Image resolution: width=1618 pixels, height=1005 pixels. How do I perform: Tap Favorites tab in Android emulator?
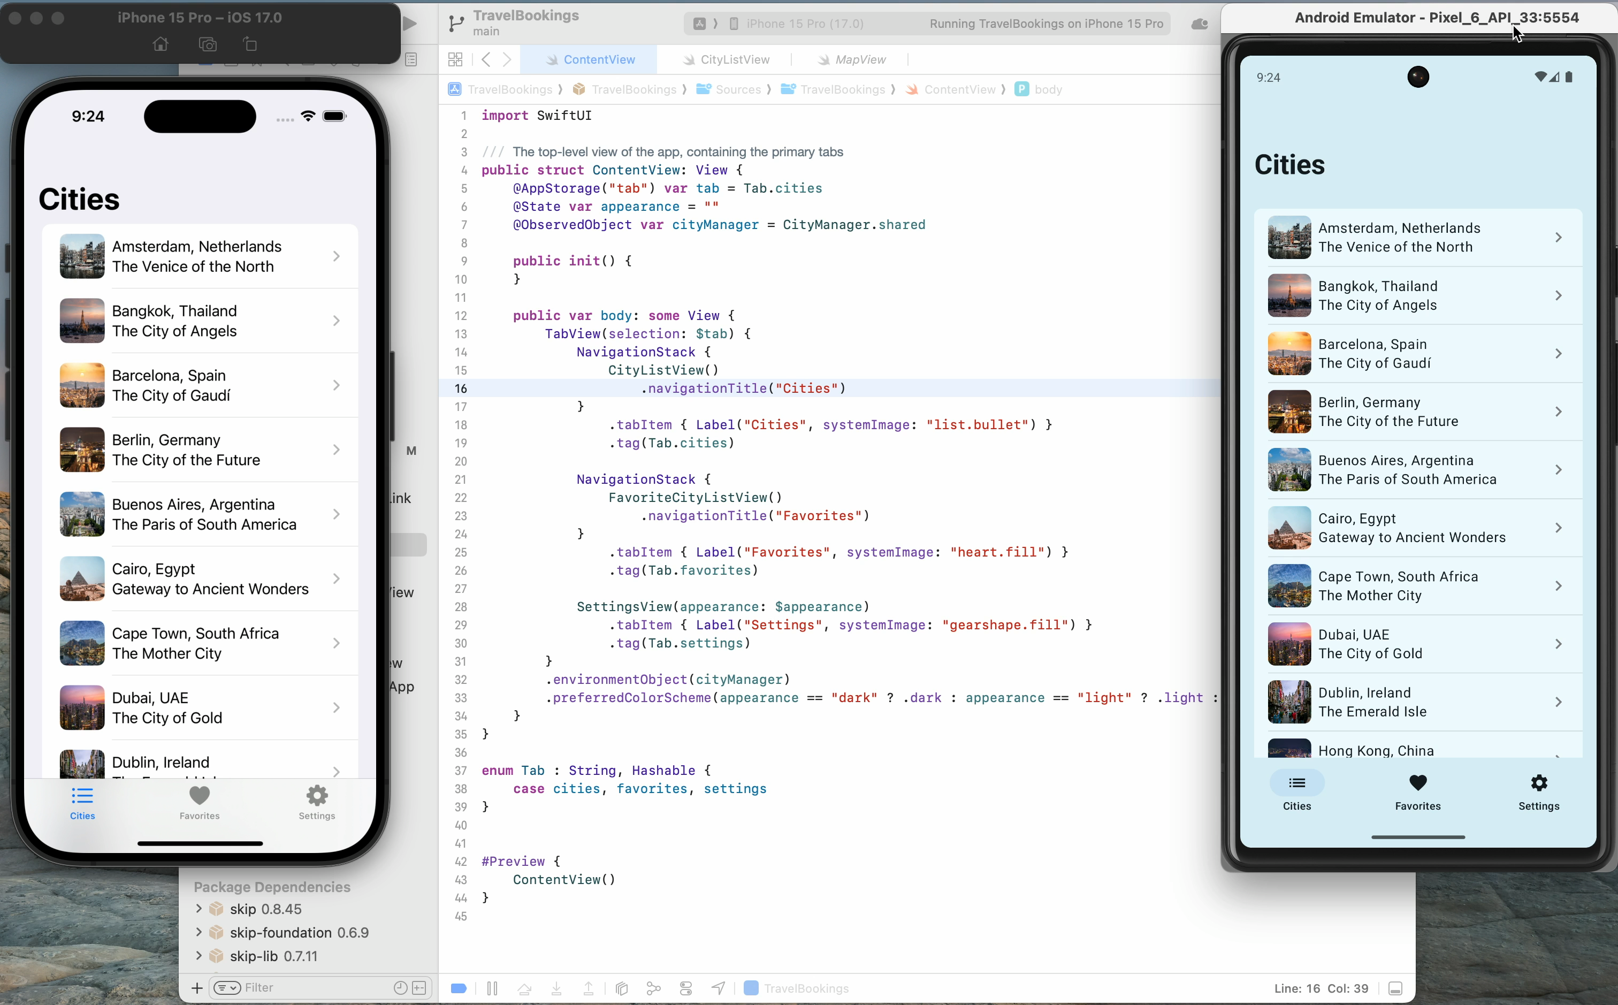tap(1417, 791)
